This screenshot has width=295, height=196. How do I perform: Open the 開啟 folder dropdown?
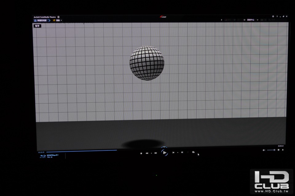57,20
